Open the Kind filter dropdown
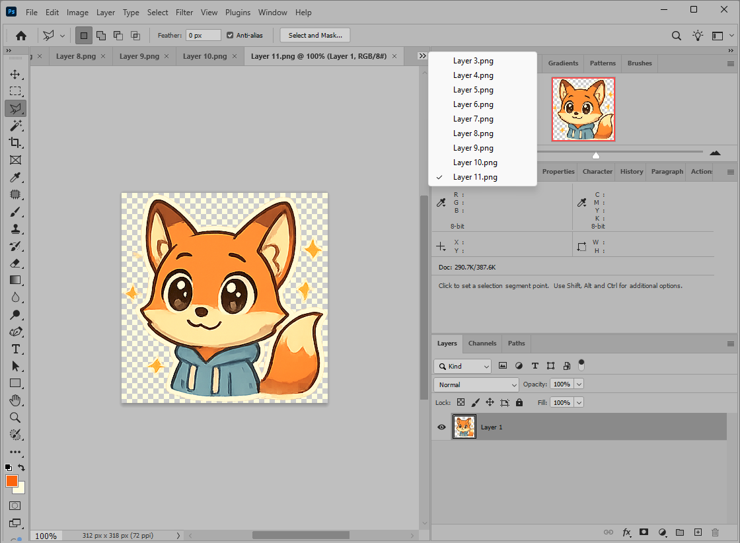Viewport: 740px width, 543px height. click(462, 366)
